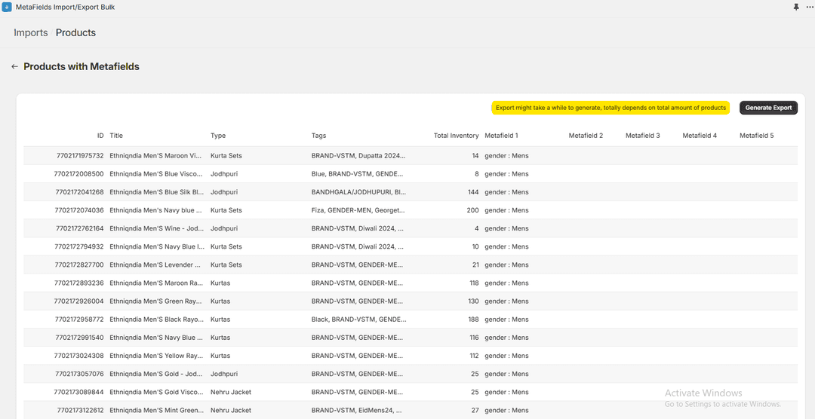Click tags BRAND-VSTM, EidMens24, ...

click(358, 410)
